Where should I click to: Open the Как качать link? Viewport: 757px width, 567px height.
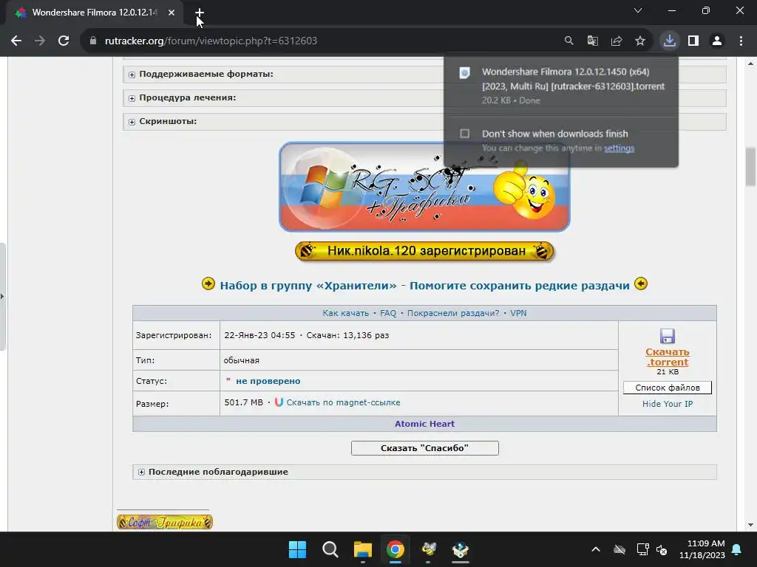(346, 313)
